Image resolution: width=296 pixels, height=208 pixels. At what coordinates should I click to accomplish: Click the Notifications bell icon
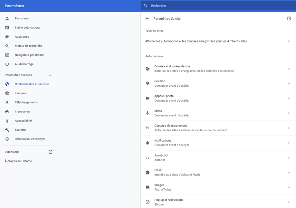(x=147, y=143)
